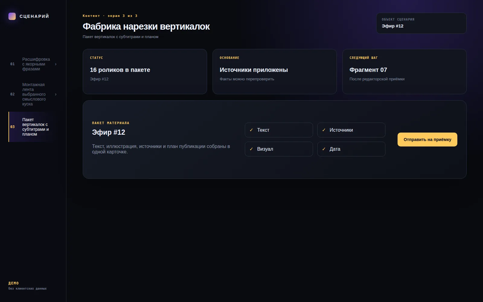Click the Статус card 16 роликов в пакете
The image size is (483, 302).
pos(145,72)
